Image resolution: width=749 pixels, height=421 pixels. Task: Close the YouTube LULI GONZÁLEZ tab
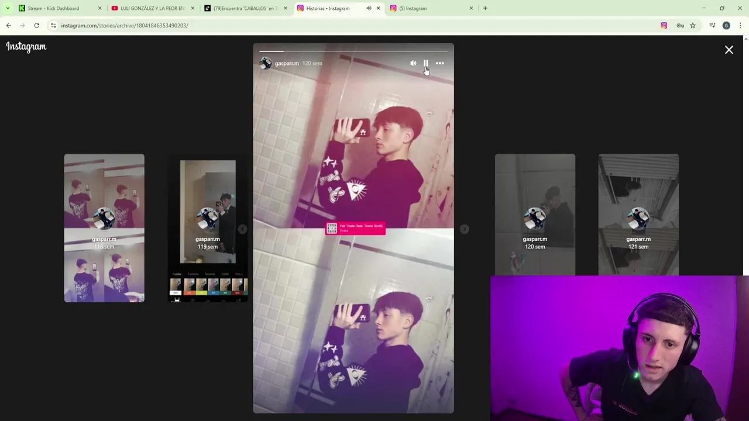[193, 8]
